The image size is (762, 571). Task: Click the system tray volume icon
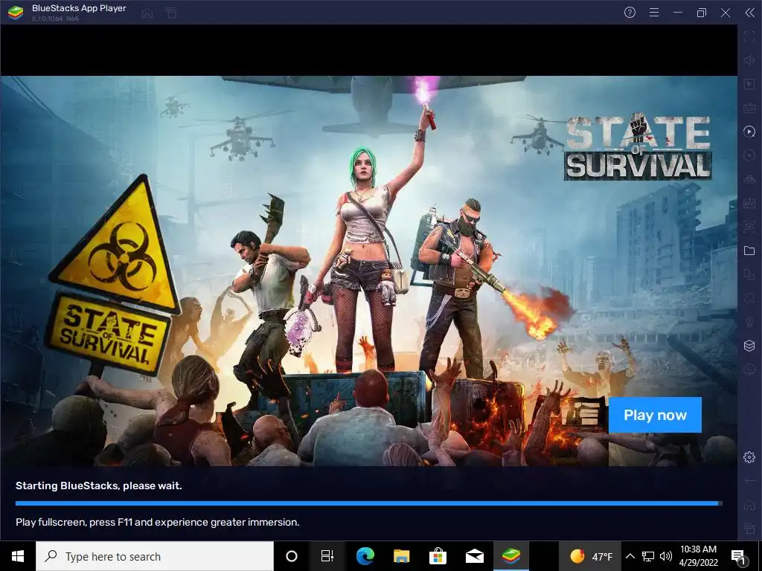point(666,556)
